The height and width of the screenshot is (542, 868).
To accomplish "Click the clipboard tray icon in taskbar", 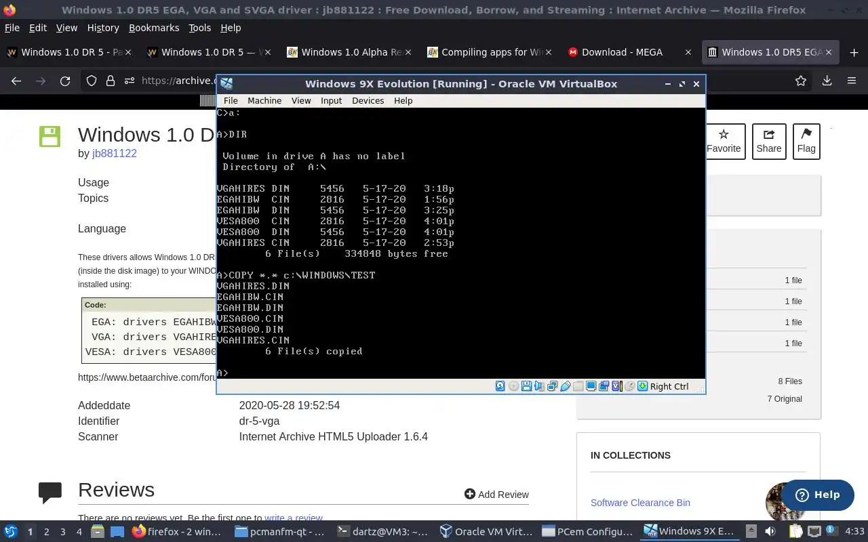I will (x=795, y=531).
